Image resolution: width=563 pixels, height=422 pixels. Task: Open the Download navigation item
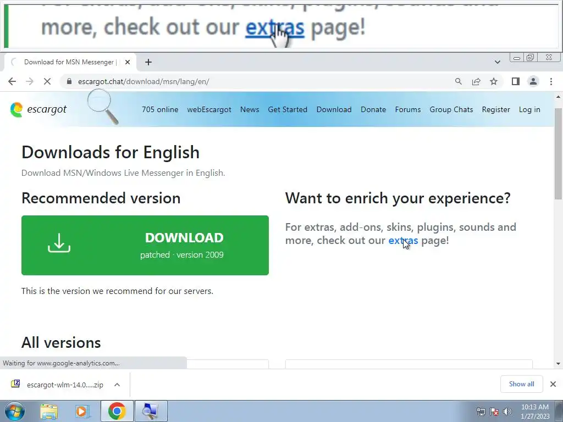tap(334, 109)
